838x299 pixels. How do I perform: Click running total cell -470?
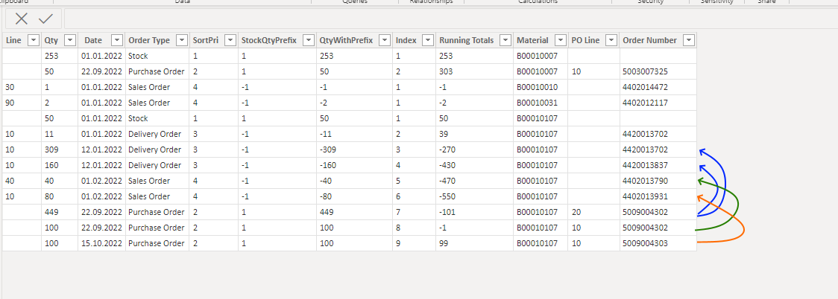475,181
